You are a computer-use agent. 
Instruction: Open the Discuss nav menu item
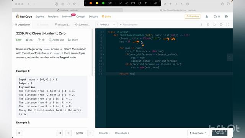[x=93, y=16]
